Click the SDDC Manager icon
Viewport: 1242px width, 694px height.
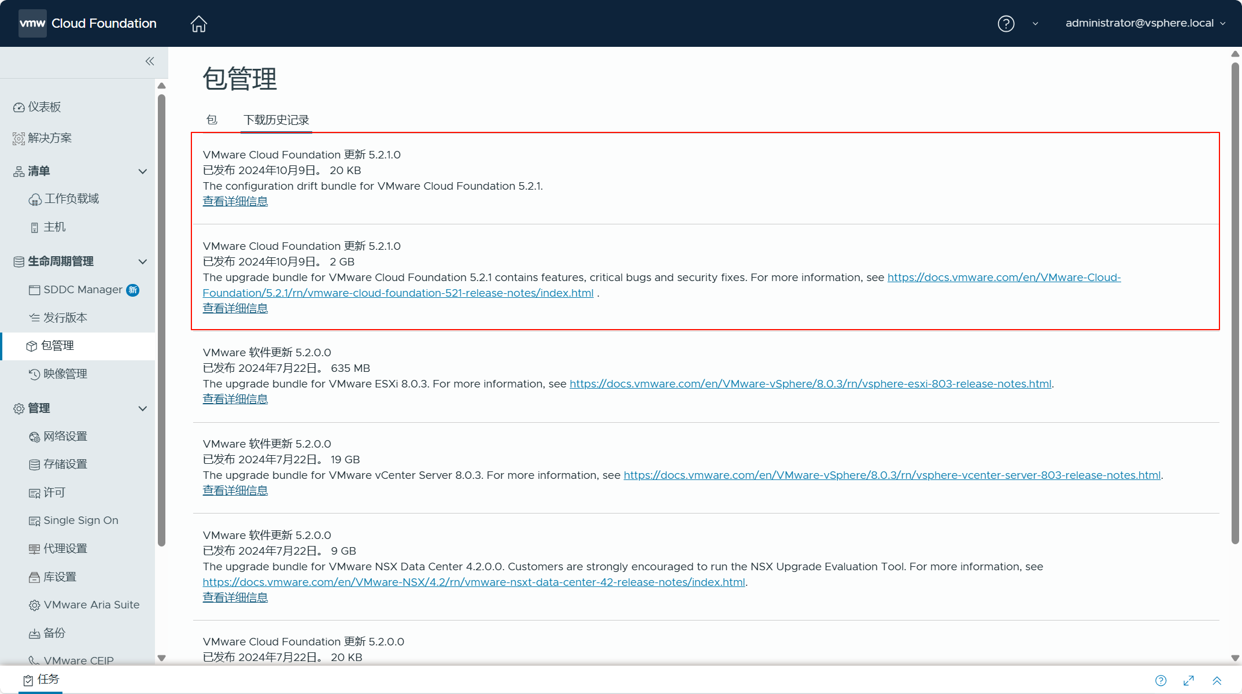35,290
